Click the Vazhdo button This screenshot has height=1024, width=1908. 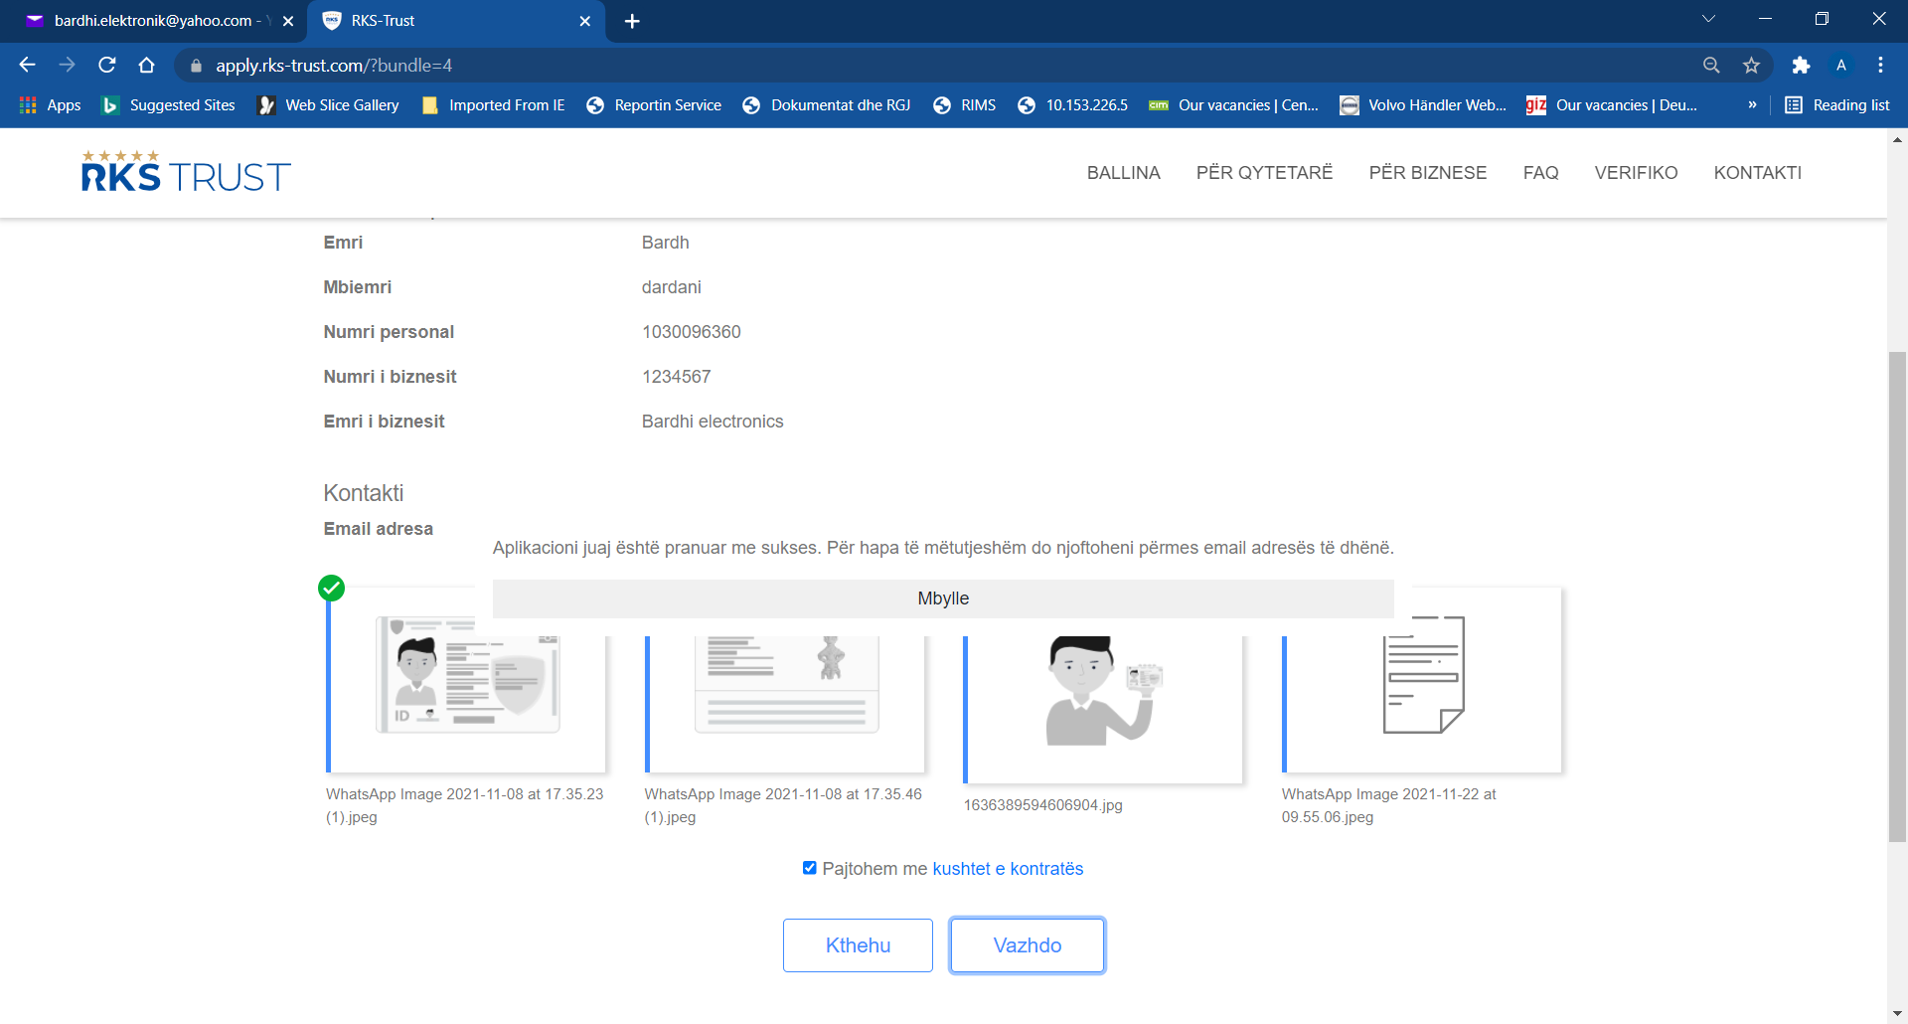(1028, 945)
